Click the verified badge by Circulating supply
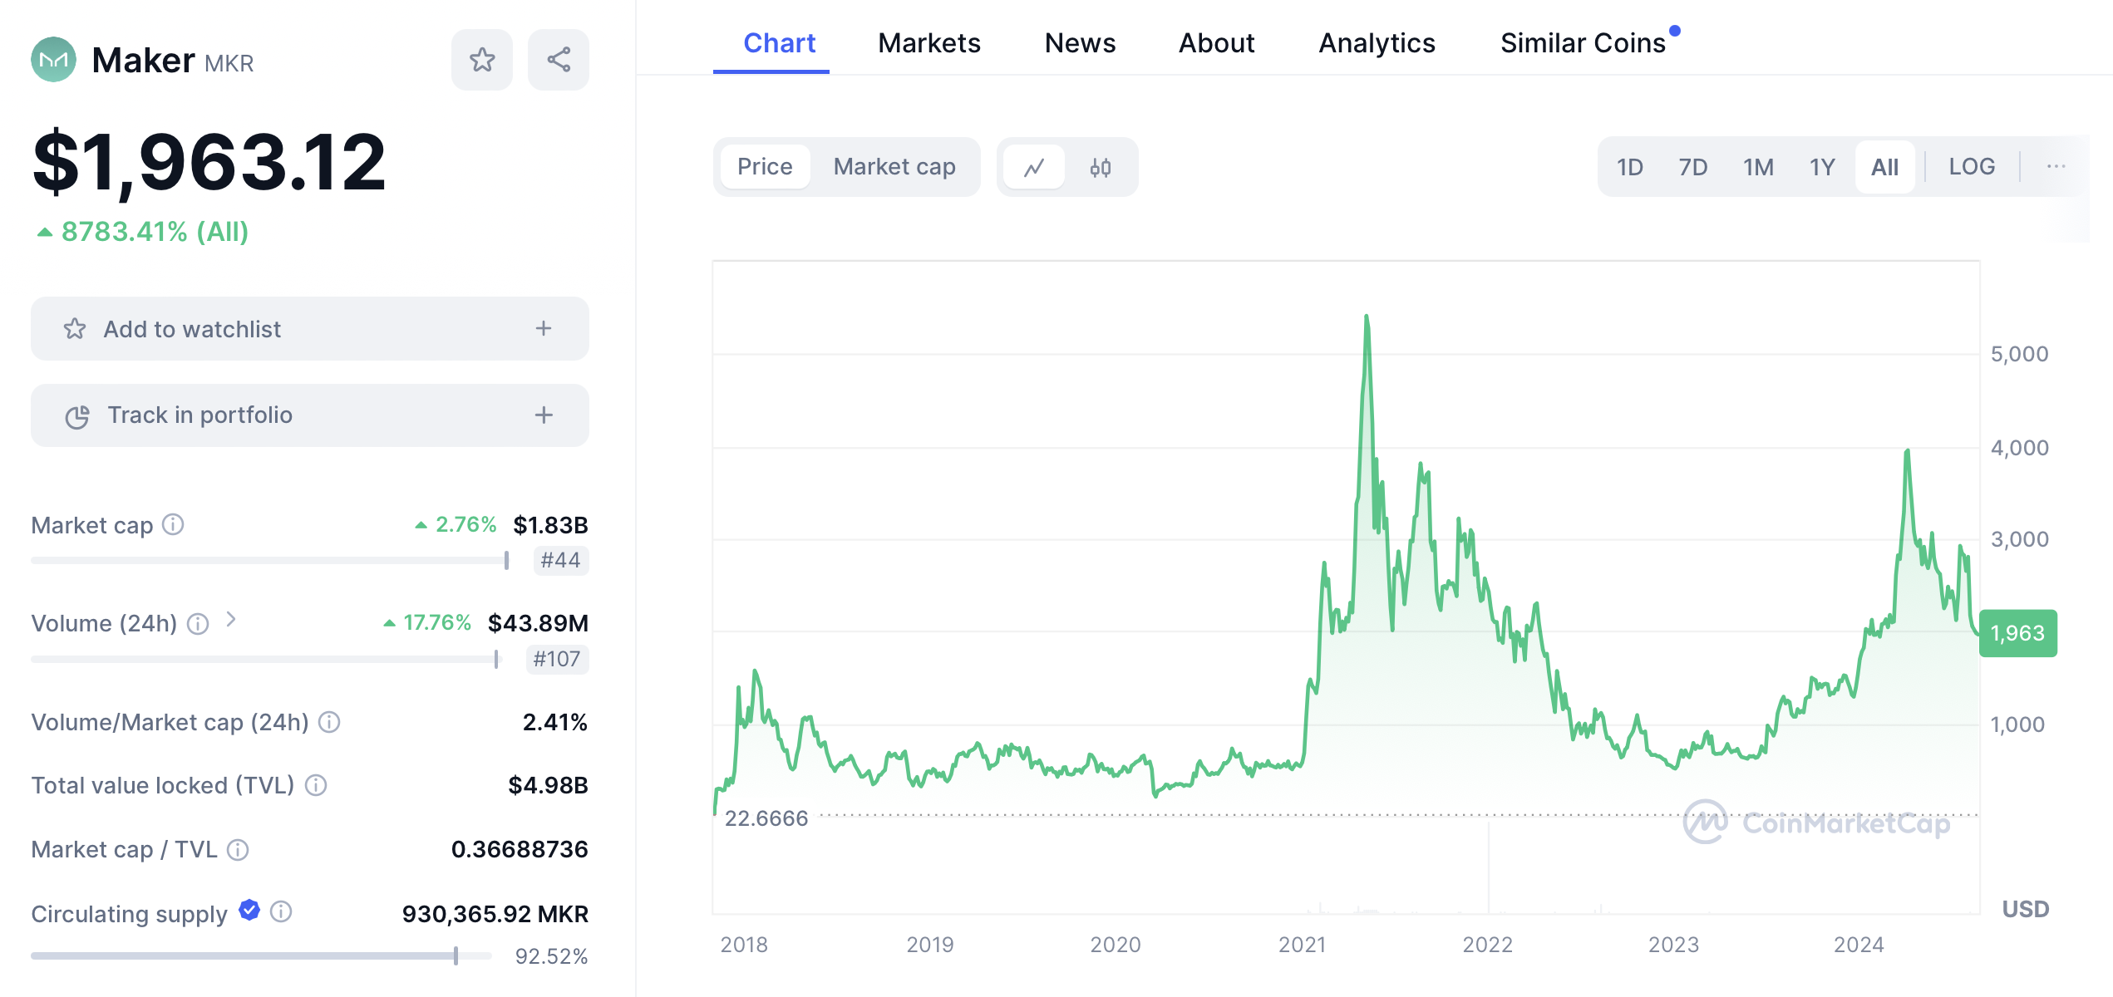The height and width of the screenshot is (997, 2113). [249, 910]
